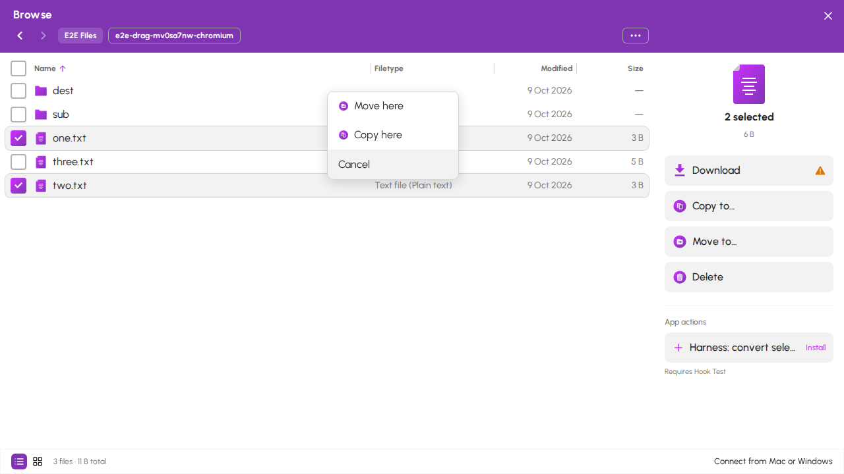Click the Download button
844x474 pixels.
click(x=749, y=171)
